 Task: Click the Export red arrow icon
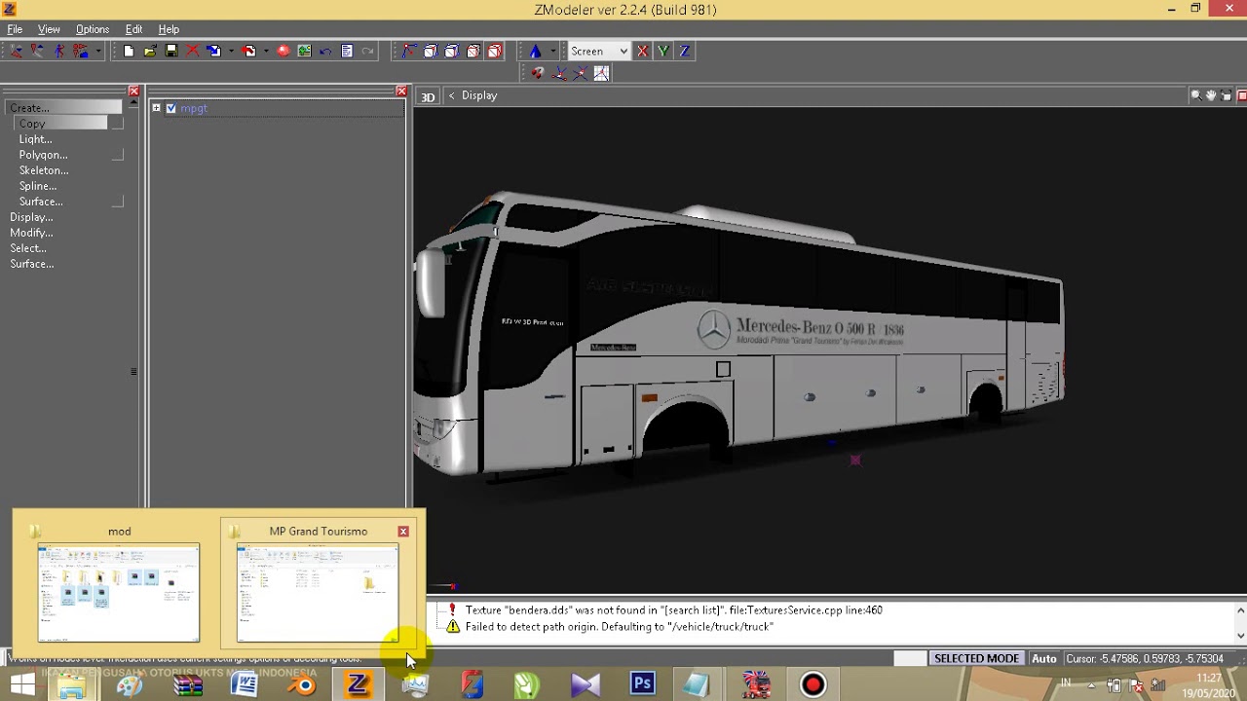(249, 51)
